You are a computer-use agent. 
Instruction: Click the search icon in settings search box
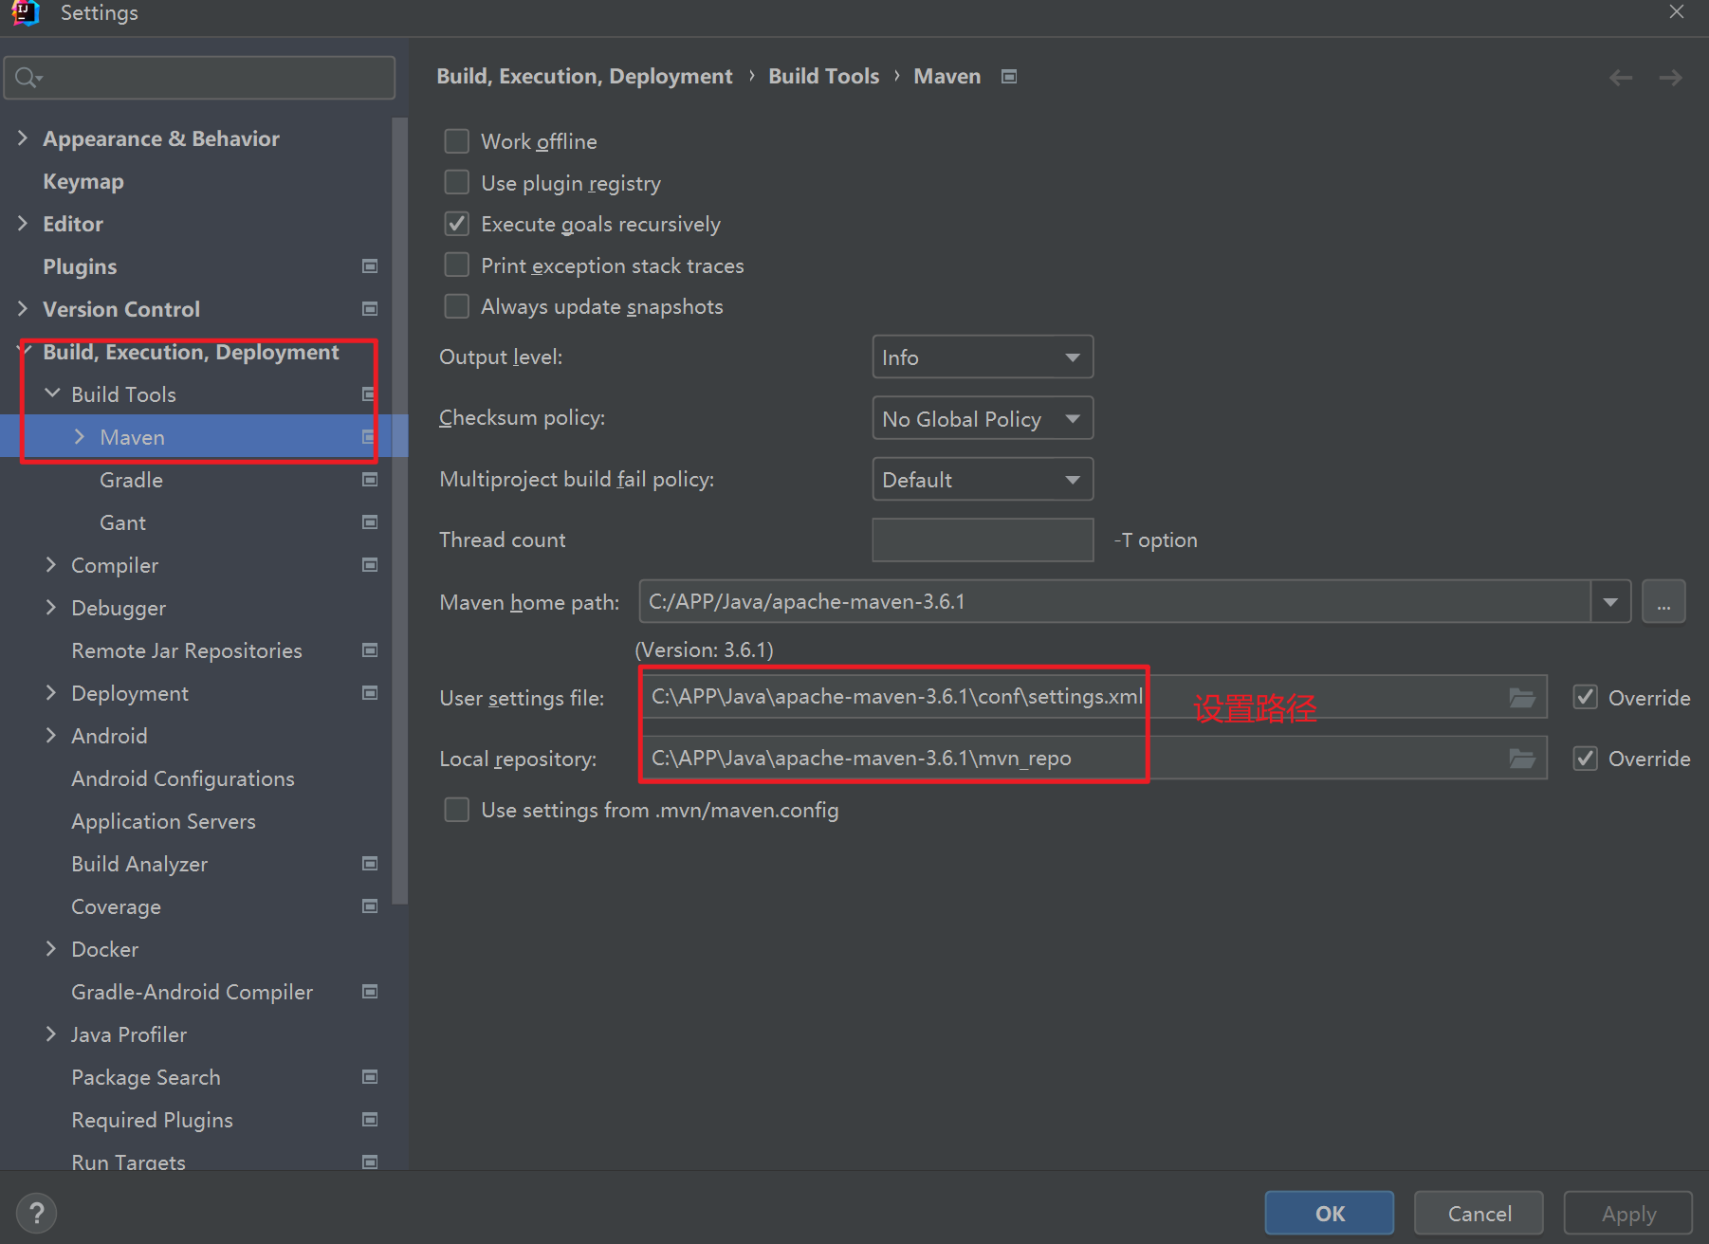(28, 78)
